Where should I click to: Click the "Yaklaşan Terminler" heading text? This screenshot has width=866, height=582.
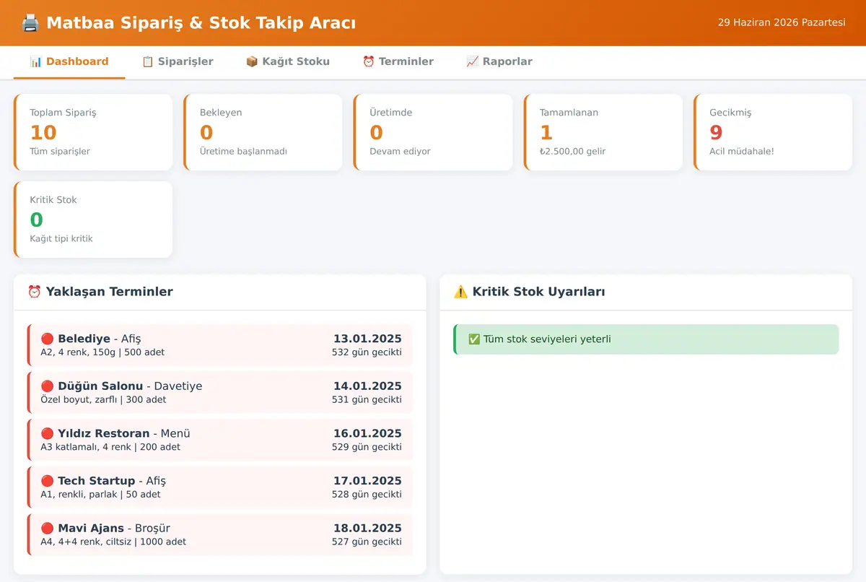tap(110, 292)
